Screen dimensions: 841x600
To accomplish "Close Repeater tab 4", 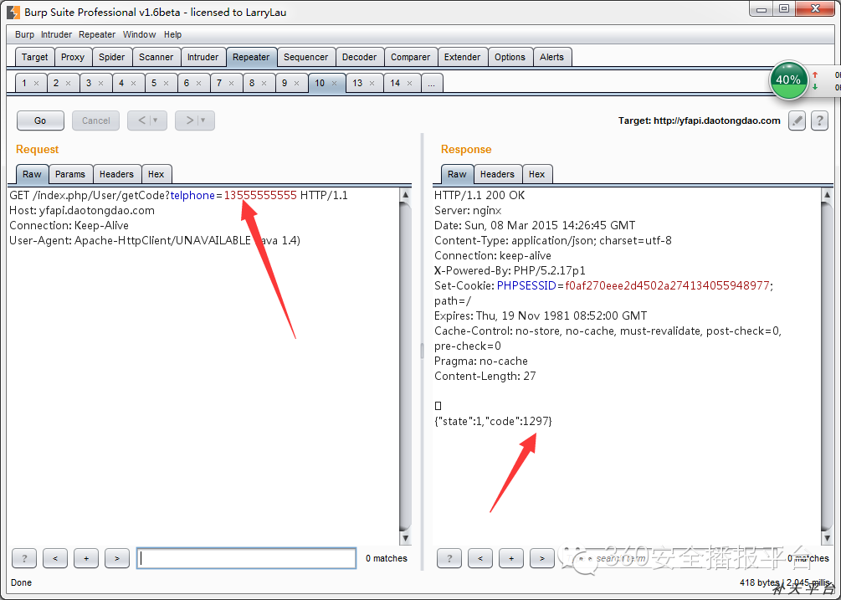I will pos(134,83).
